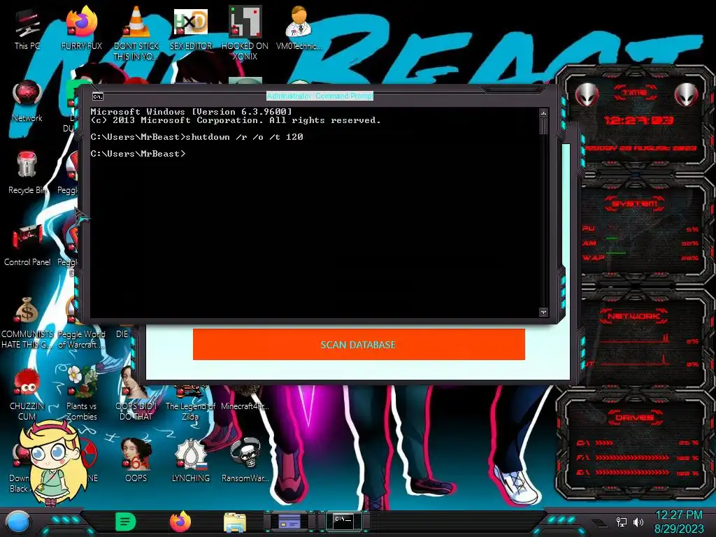Switch to the purple window taskbar button
The image size is (716, 537).
289,521
